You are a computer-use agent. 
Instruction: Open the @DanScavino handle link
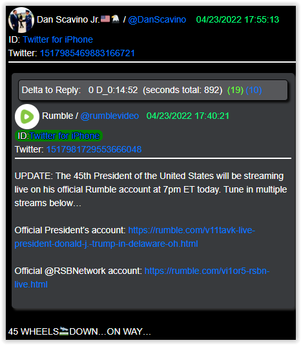157,19
